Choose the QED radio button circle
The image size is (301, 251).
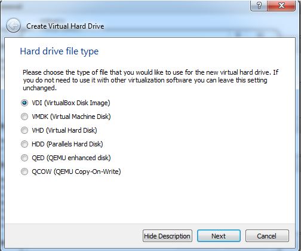(x=24, y=158)
